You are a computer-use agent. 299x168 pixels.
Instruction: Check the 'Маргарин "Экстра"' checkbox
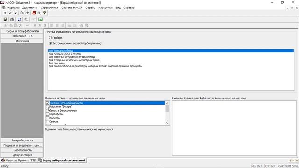click(x=48, y=107)
